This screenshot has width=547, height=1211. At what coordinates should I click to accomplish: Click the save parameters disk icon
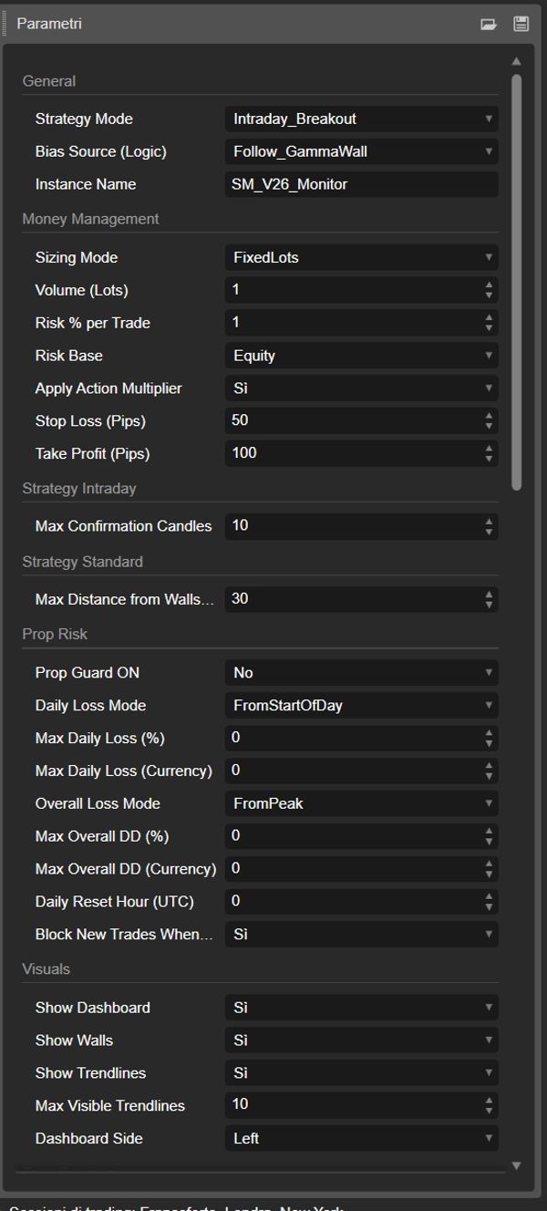(521, 25)
